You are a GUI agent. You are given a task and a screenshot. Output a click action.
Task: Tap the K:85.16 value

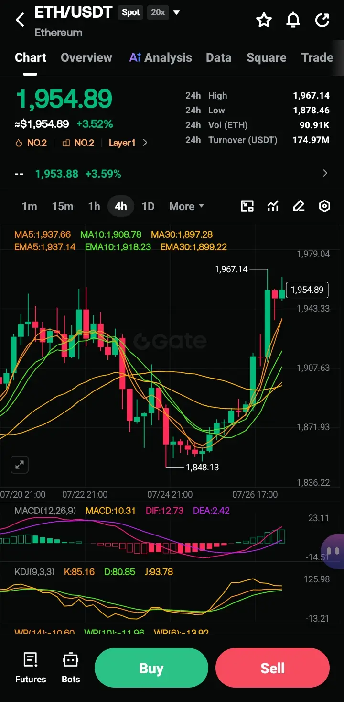click(79, 572)
